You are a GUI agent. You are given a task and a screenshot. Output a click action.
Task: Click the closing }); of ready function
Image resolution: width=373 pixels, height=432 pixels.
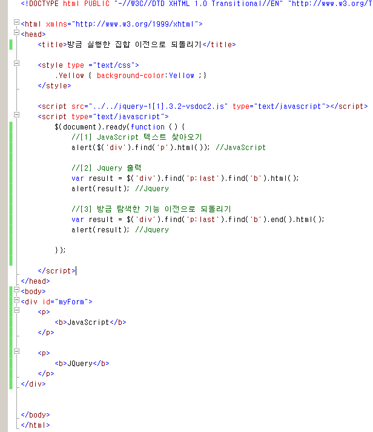60,250
